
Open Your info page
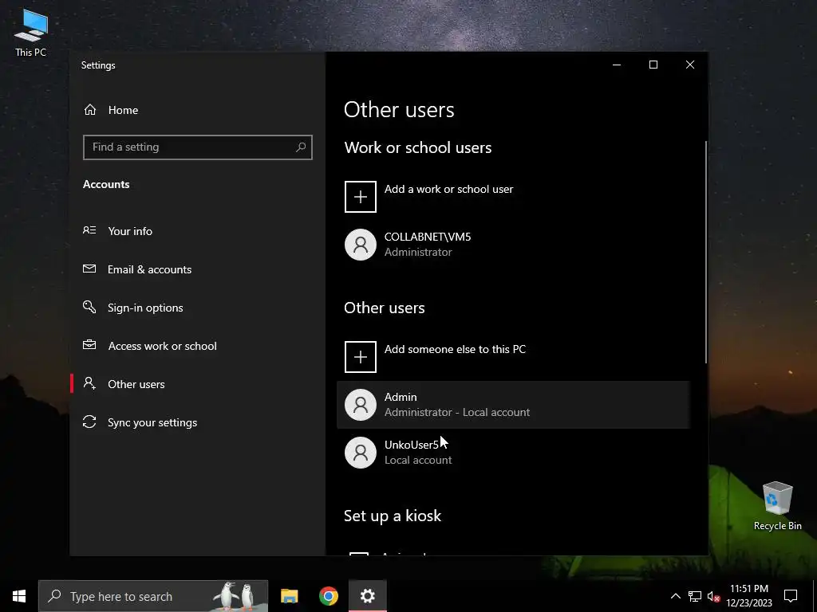[198, 231]
